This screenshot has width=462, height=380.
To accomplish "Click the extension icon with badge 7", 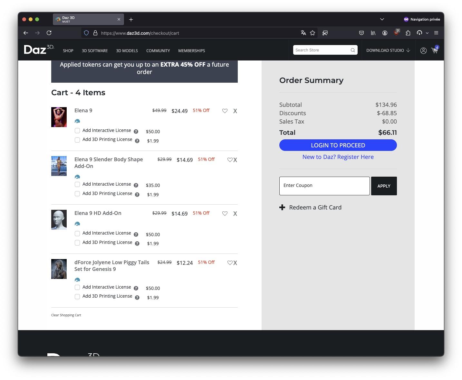I will (x=396, y=32).
